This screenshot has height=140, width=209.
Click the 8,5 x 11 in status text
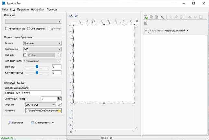[107, 138]
